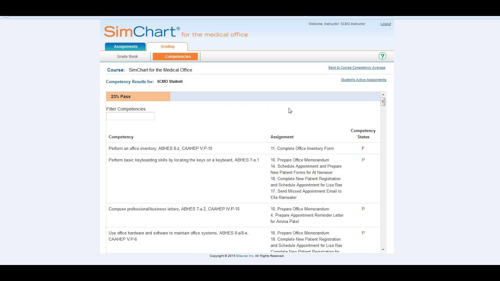Click the Assignment column header
Image resolution: width=500 pixels, height=281 pixels.
tap(282, 137)
